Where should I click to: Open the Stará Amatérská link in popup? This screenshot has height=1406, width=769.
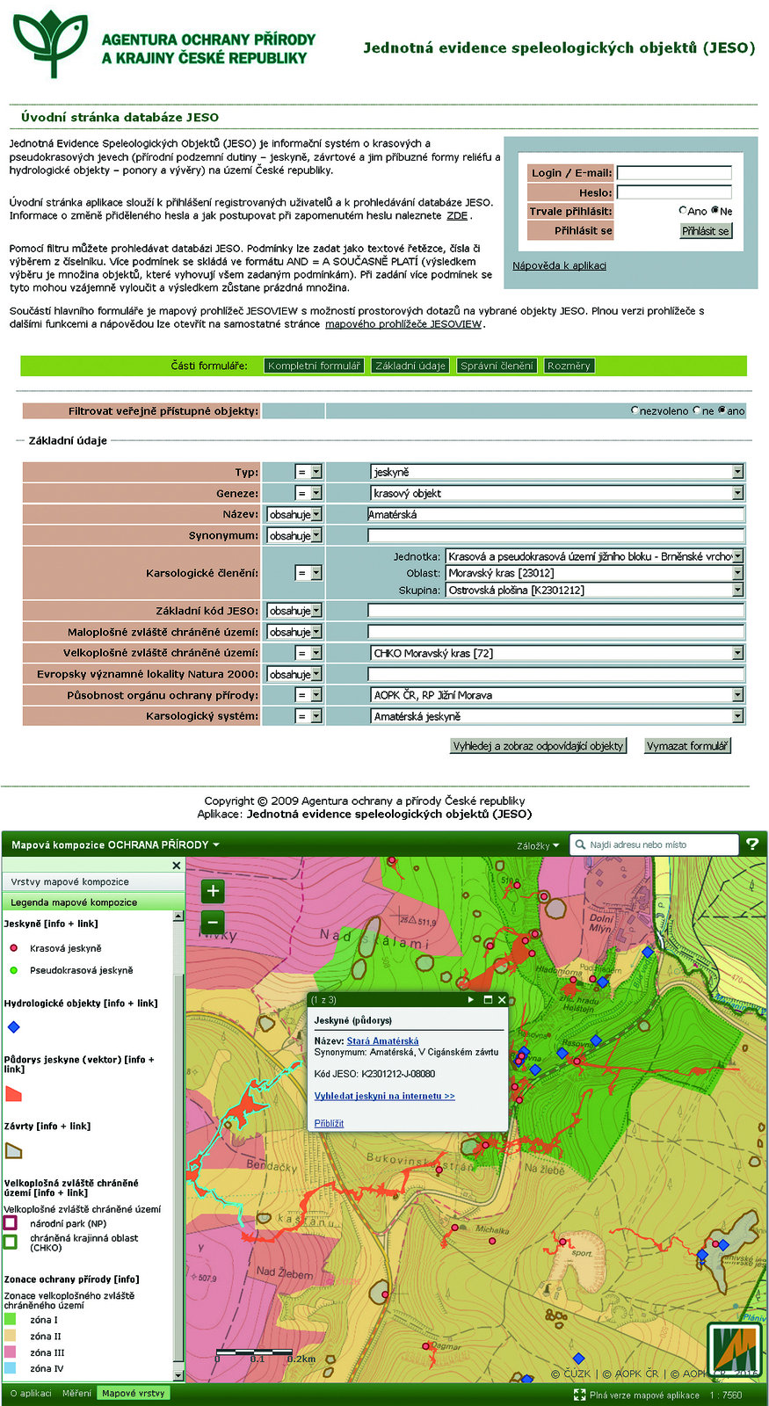[x=382, y=1040]
